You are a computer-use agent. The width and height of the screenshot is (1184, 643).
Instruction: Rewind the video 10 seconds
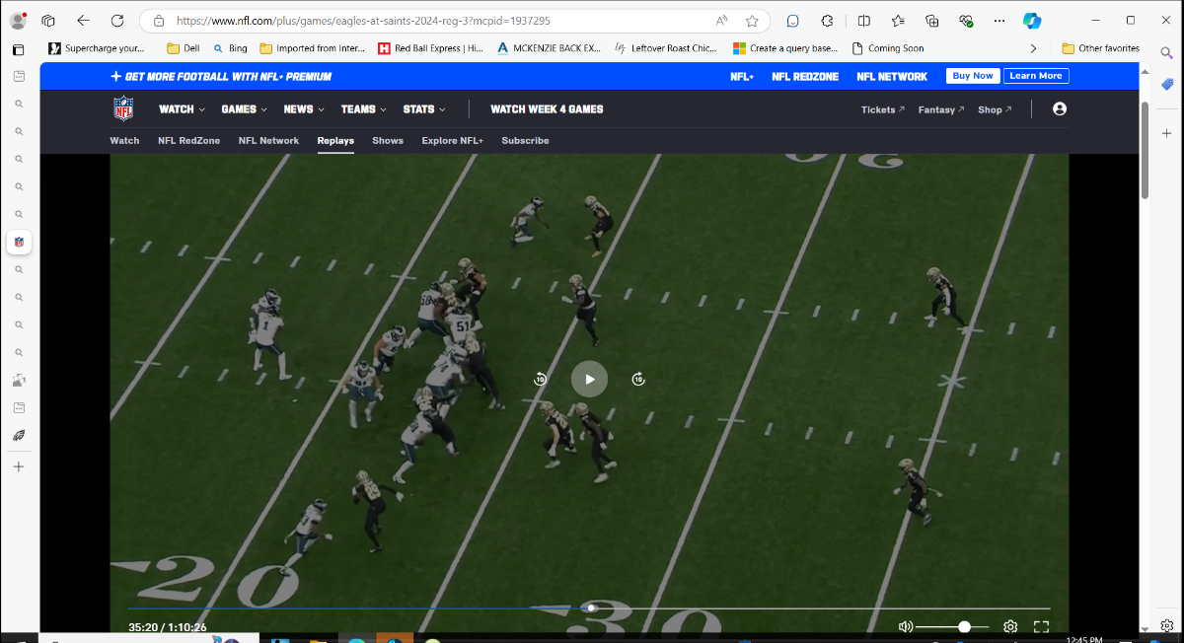tap(540, 379)
